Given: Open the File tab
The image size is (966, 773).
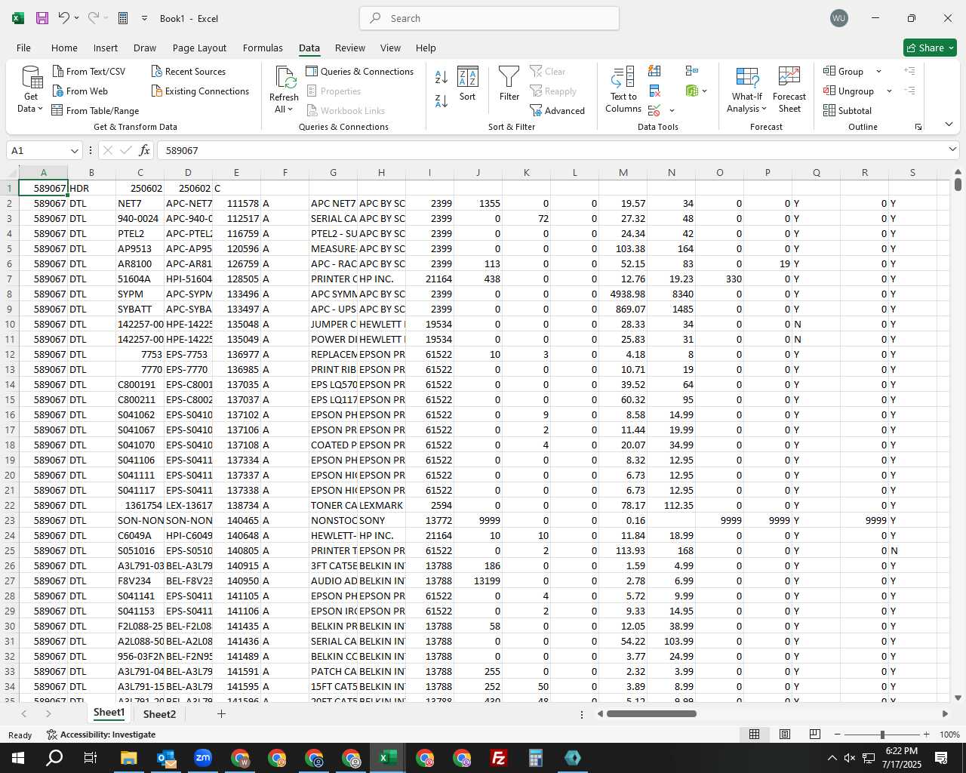Looking at the screenshot, I should pyautogui.click(x=23, y=48).
